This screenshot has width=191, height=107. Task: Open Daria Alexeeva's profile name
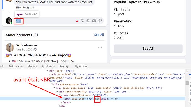26,45
